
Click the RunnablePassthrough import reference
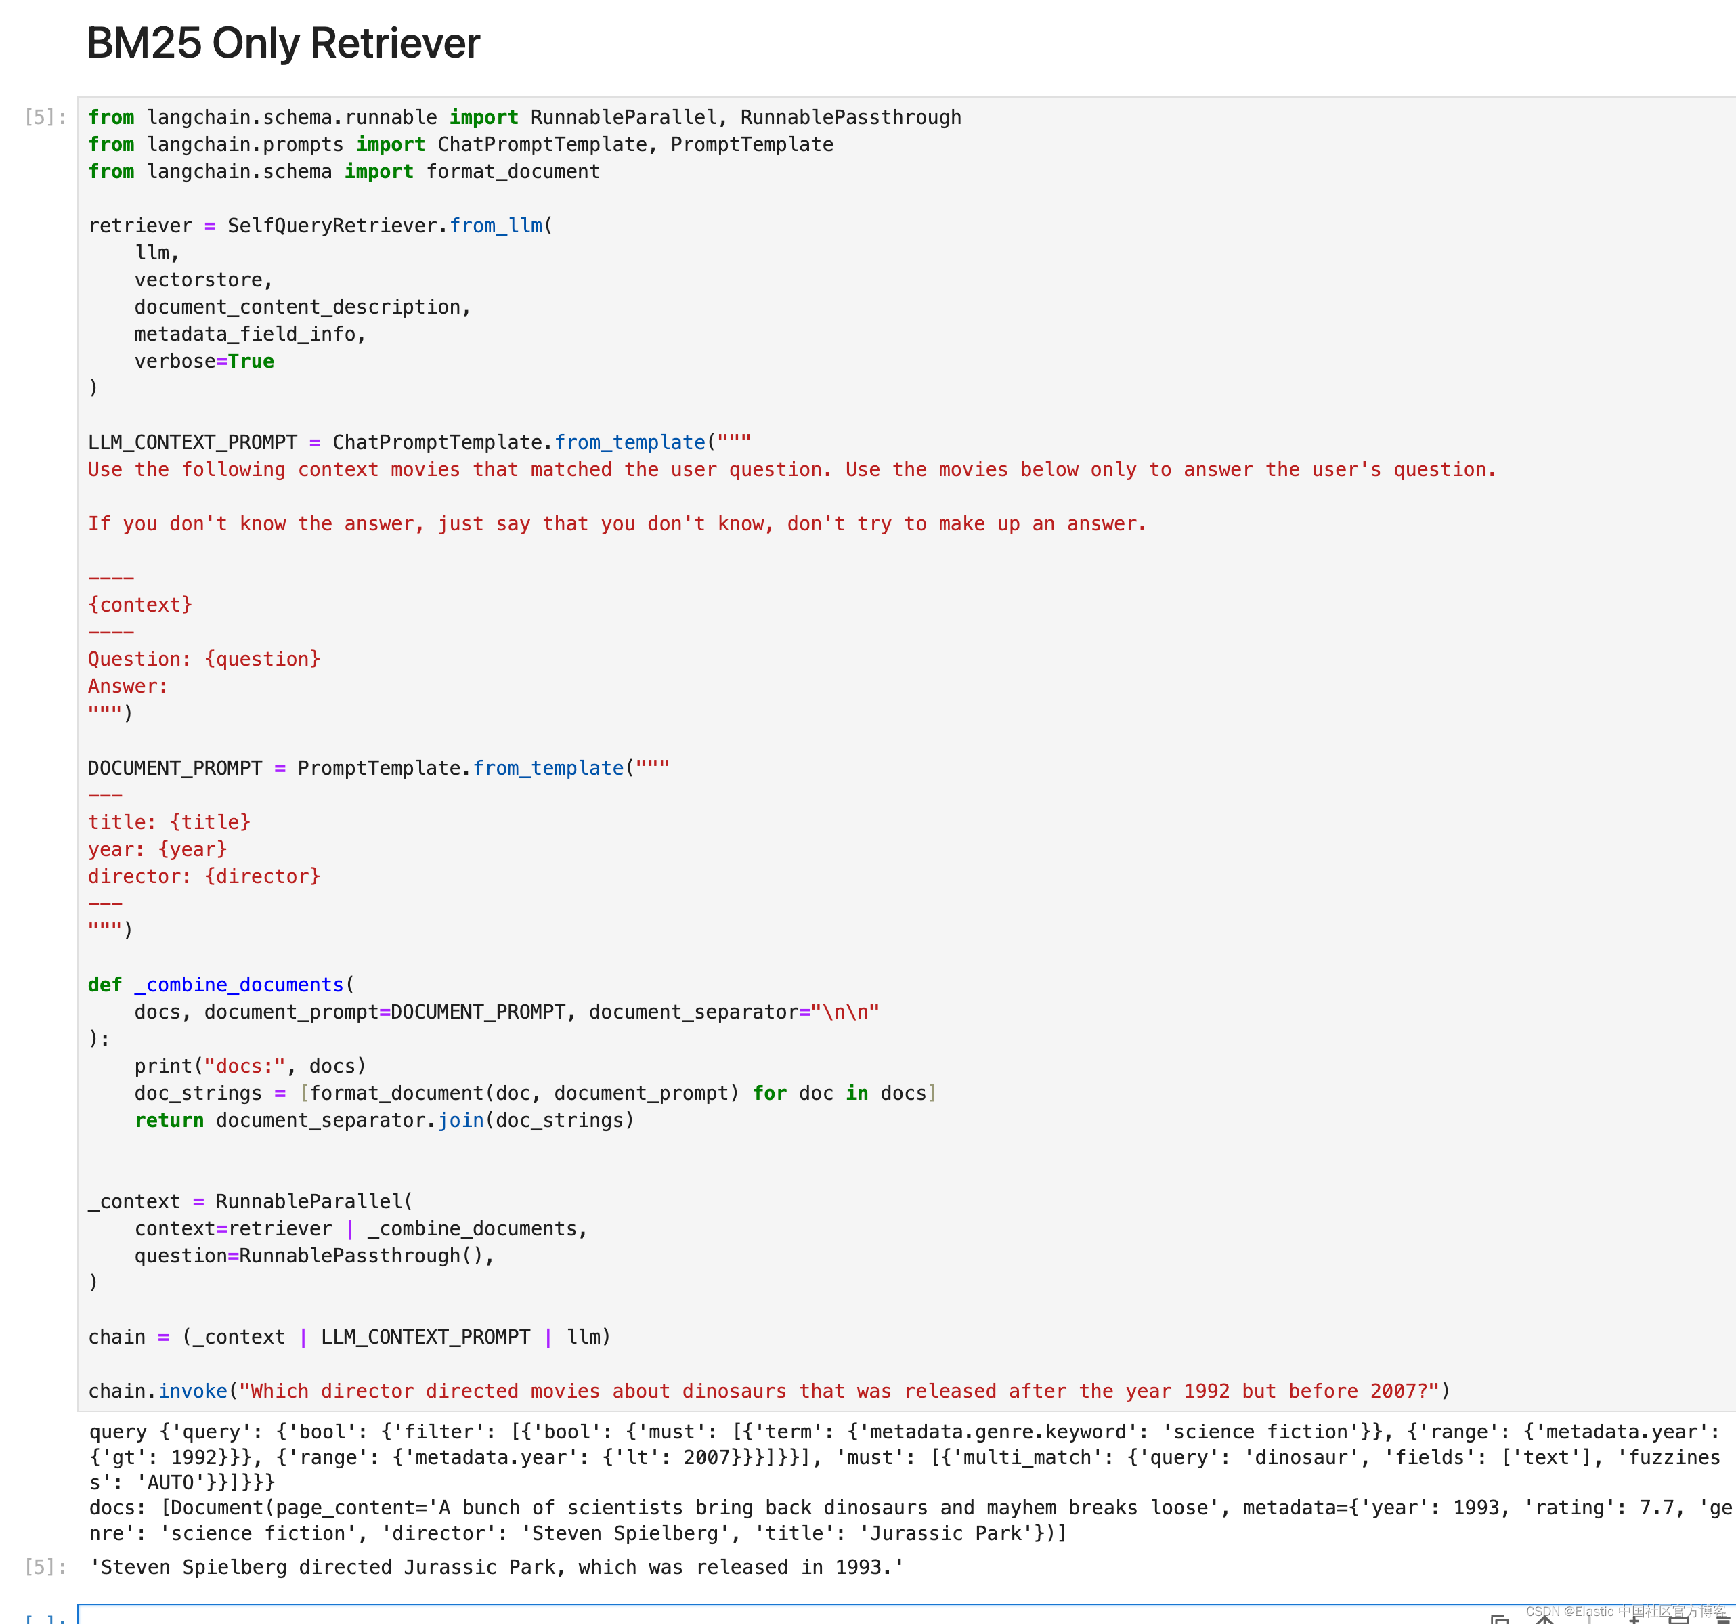(884, 118)
